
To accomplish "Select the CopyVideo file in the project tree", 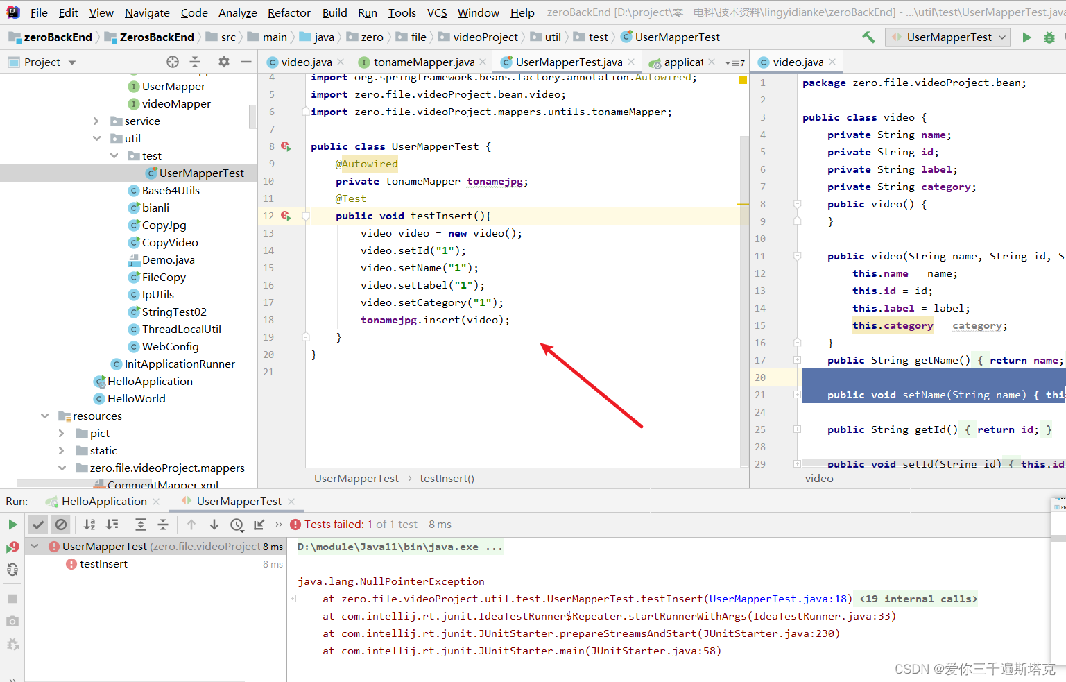I will [x=171, y=242].
